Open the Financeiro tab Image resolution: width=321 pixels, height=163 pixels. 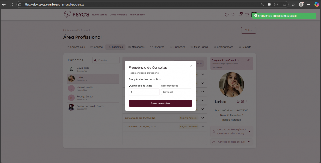177,47
